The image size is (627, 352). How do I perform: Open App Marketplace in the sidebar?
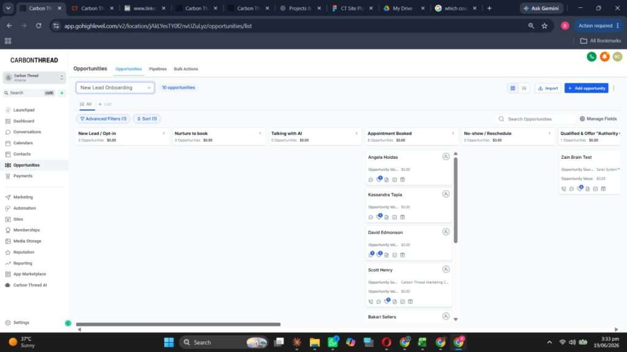(29, 274)
